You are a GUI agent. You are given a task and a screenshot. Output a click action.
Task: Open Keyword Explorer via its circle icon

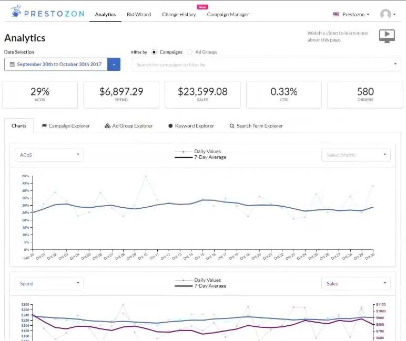tap(170, 126)
